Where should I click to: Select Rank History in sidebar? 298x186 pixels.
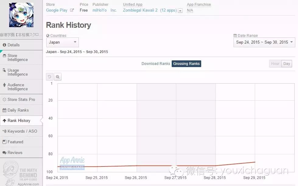click(21, 120)
